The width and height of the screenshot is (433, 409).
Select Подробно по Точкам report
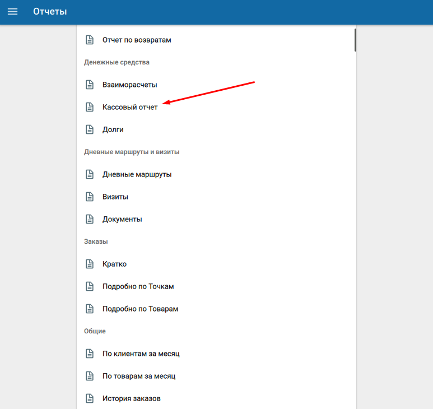[216, 286]
